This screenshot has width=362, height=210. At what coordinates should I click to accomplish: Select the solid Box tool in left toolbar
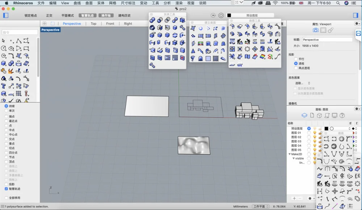pyautogui.click(x=4, y=63)
